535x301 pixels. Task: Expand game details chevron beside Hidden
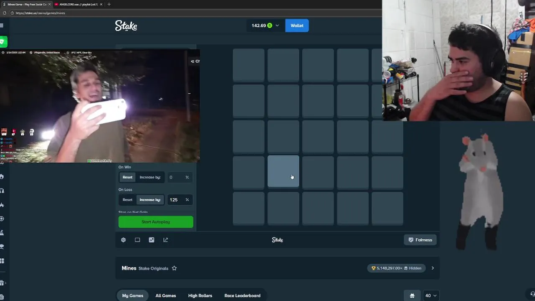point(433,268)
